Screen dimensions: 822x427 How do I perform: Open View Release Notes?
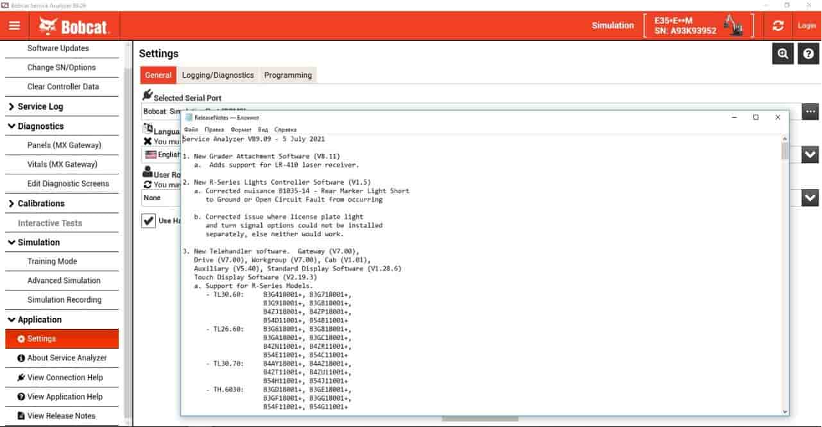coord(62,415)
